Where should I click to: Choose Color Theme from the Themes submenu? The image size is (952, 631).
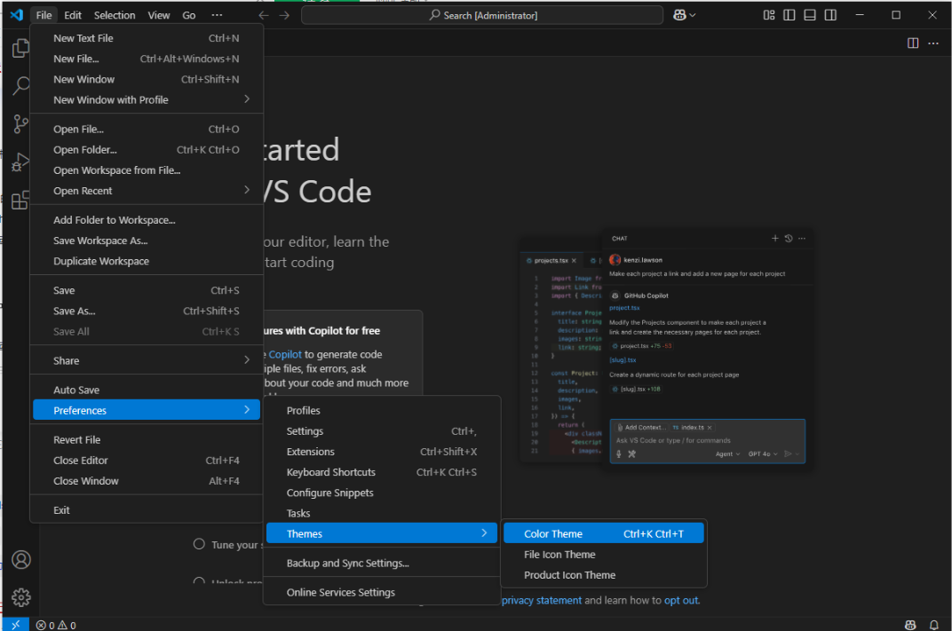[x=604, y=534]
